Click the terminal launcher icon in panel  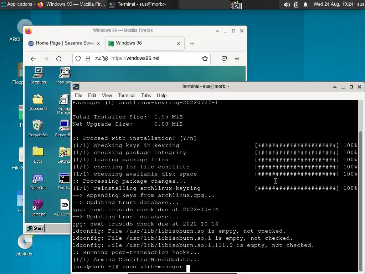(x=236, y=4)
